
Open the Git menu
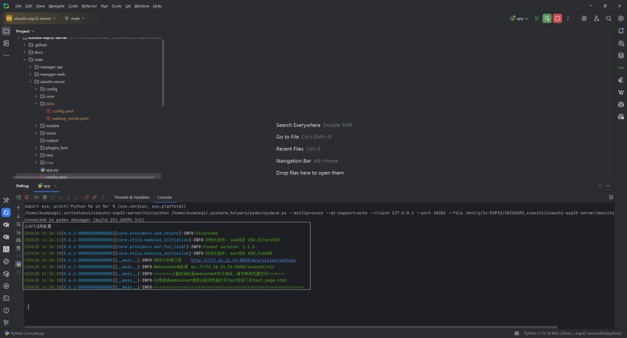pos(128,6)
